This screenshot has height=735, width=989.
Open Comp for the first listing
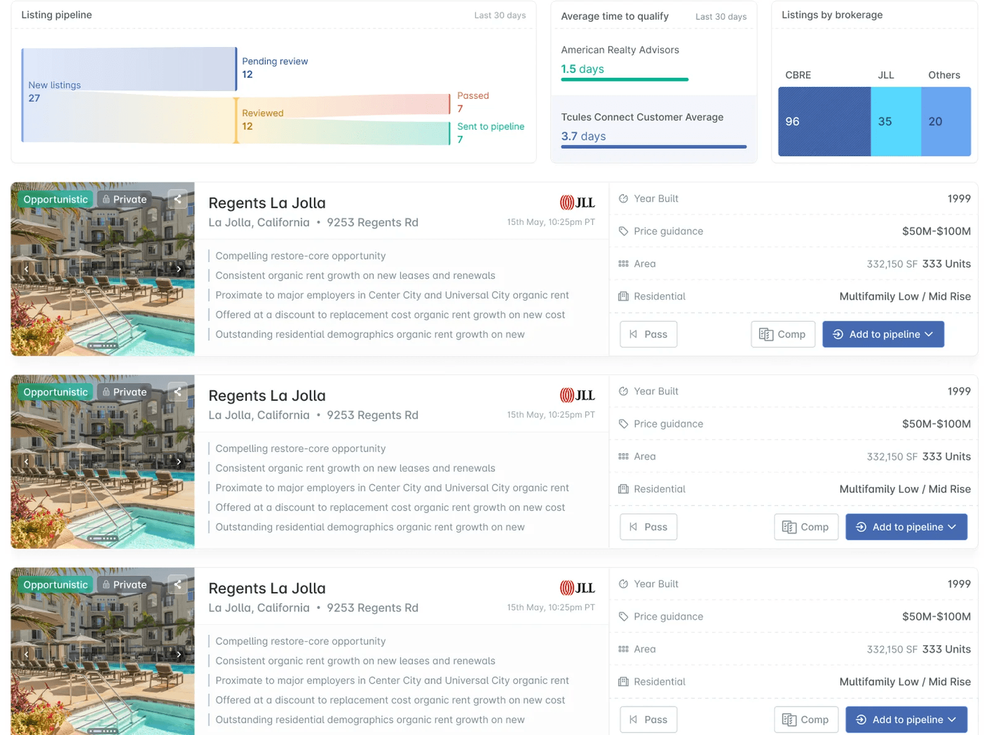[783, 334]
